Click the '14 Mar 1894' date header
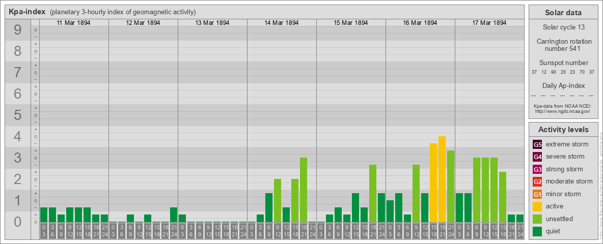Viewport: 603px width, 244px height. click(282, 23)
